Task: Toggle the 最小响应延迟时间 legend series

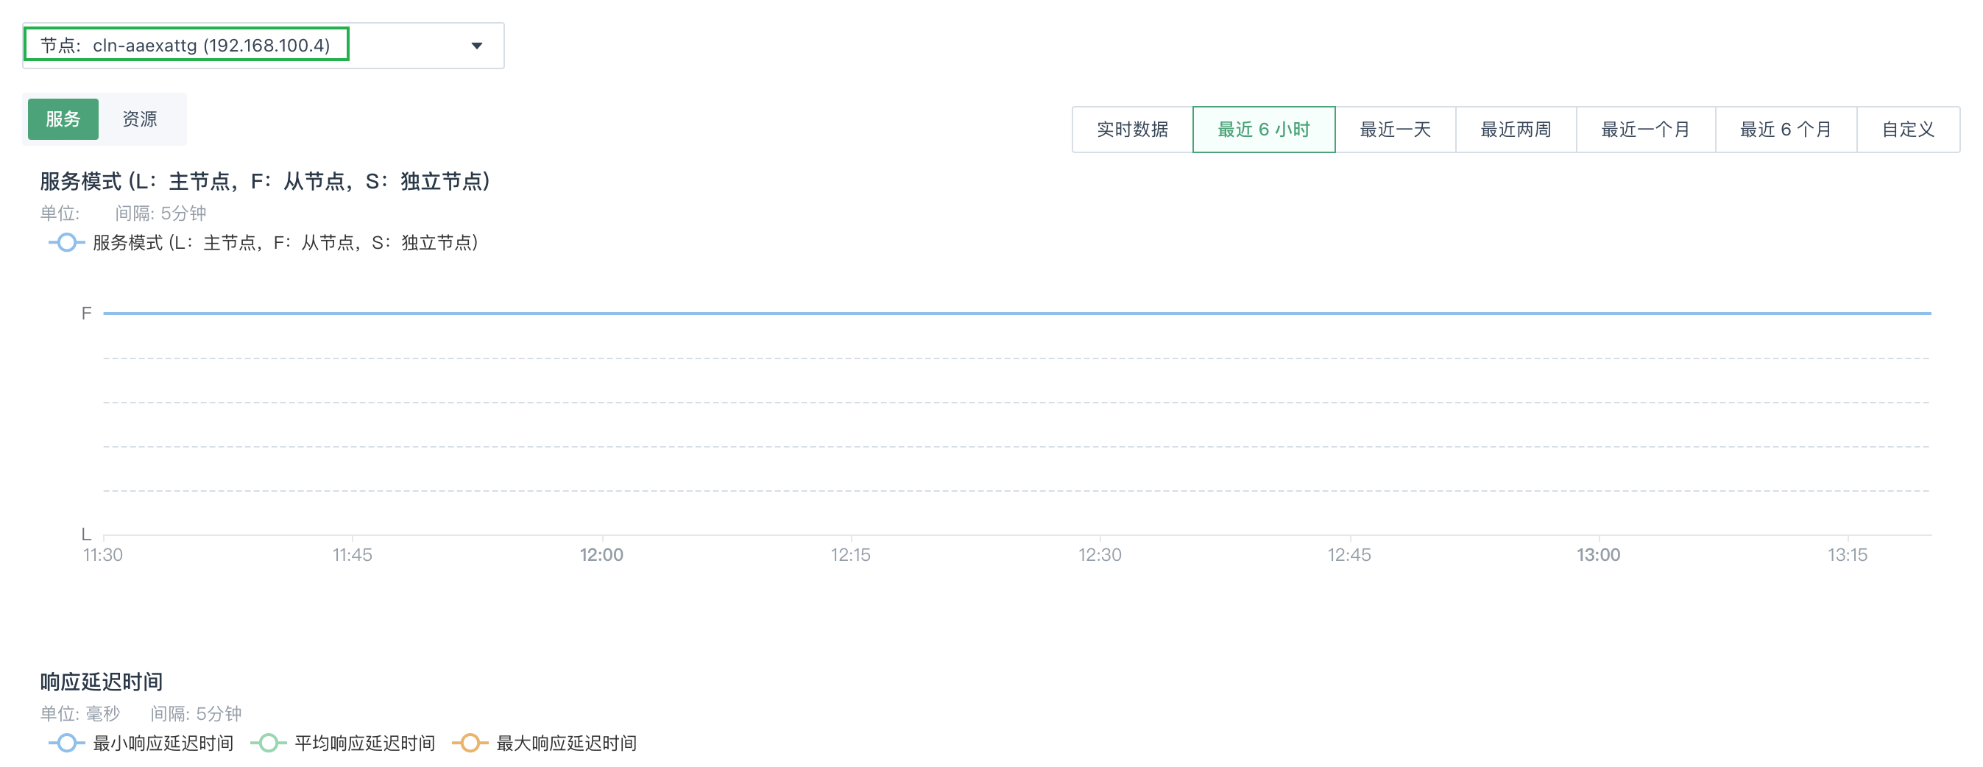Action: pyautogui.click(x=141, y=743)
